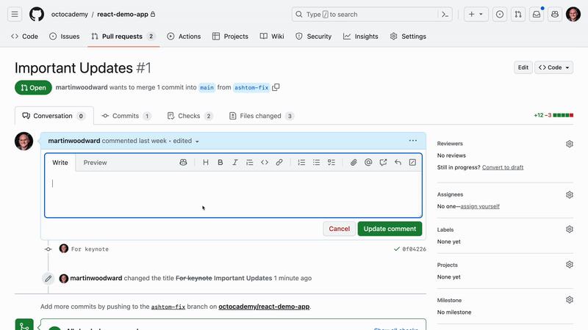This screenshot has height=330, width=588.
Task: Switch to the Commits tab
Action: click(x=126, y=116)
